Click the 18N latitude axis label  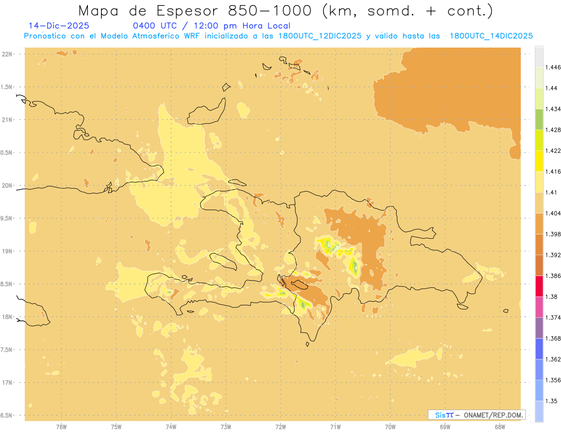click(x=7, y=317)
